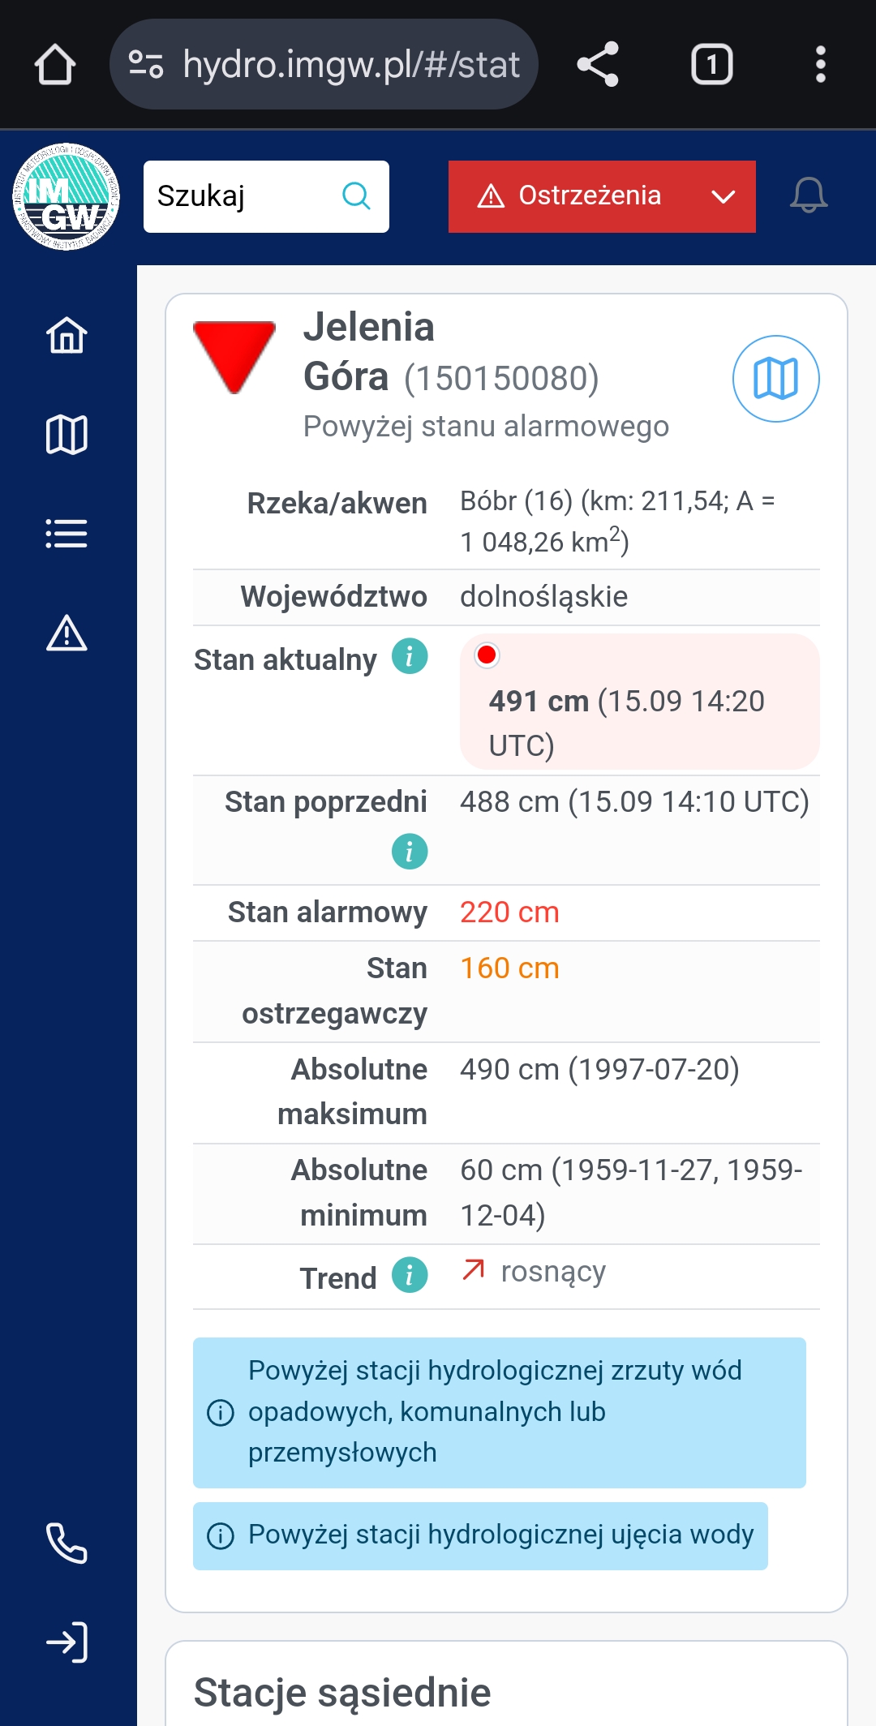Image resolution: width=876 pixels, height=1726 pixels.
Task: Click the phone contact icon
Action: click(x=67, y=1543)
